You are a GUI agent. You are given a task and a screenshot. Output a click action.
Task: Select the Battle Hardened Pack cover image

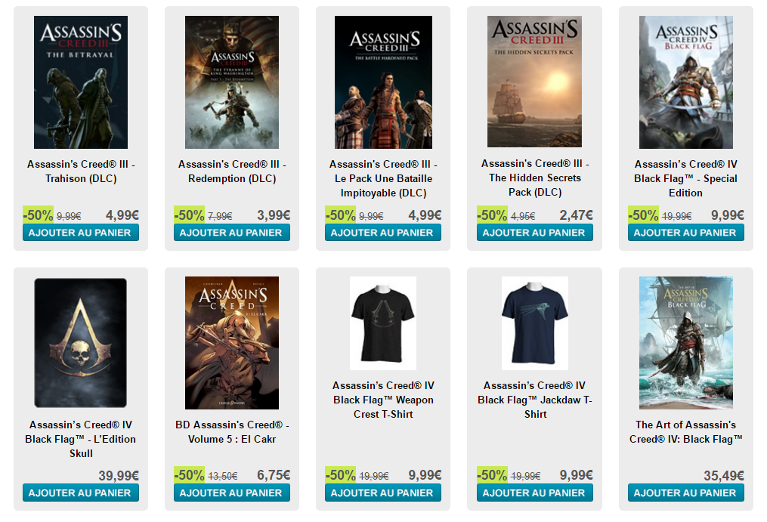click(x=383, y=82)
